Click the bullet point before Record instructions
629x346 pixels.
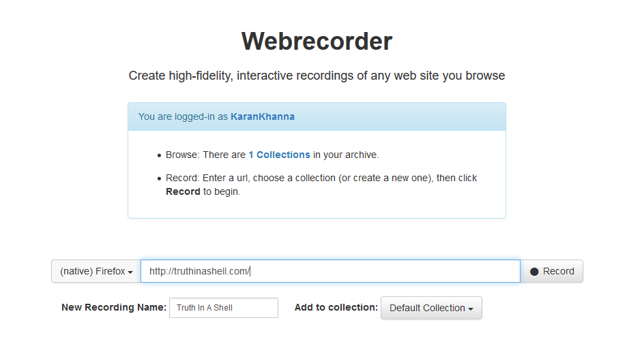(160, 178)
